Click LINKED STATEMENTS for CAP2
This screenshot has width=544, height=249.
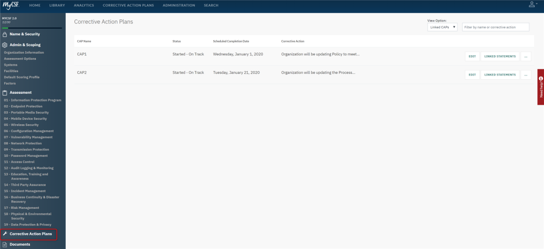(500, 75)
